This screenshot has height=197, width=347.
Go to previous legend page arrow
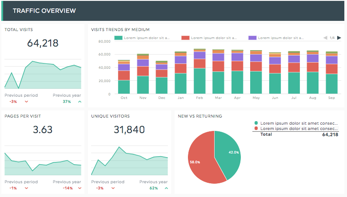(325, 38)
